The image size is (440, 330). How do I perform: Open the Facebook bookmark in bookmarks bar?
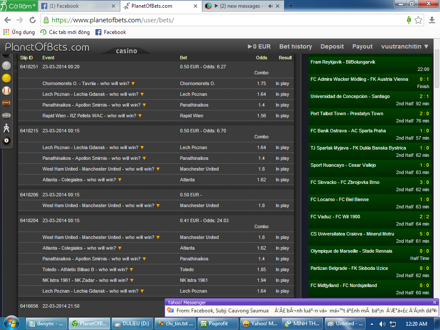(x=111, y=32)
